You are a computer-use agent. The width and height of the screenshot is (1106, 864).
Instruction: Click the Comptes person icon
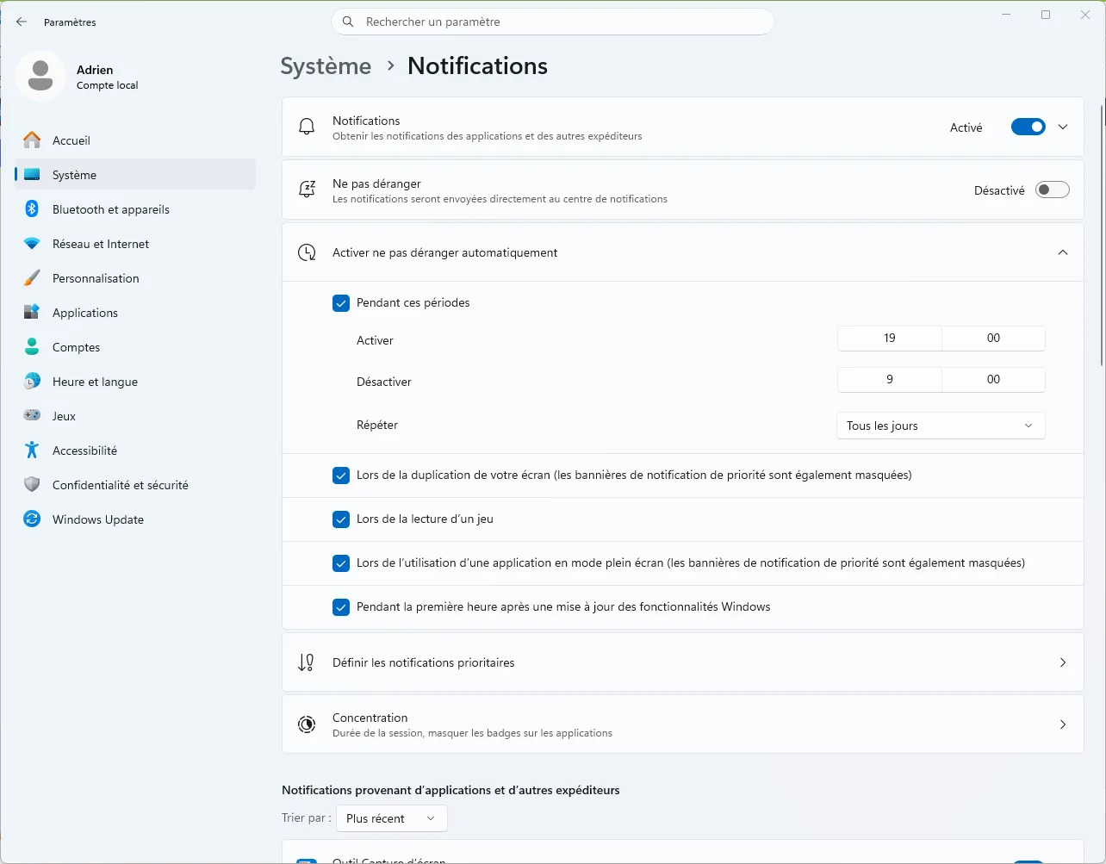[32, 346]
